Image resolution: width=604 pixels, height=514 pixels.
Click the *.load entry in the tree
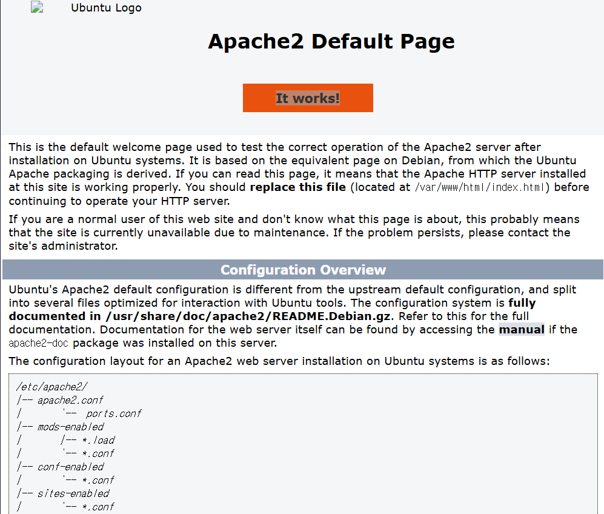pyautogui.click(x=99, y=441)
